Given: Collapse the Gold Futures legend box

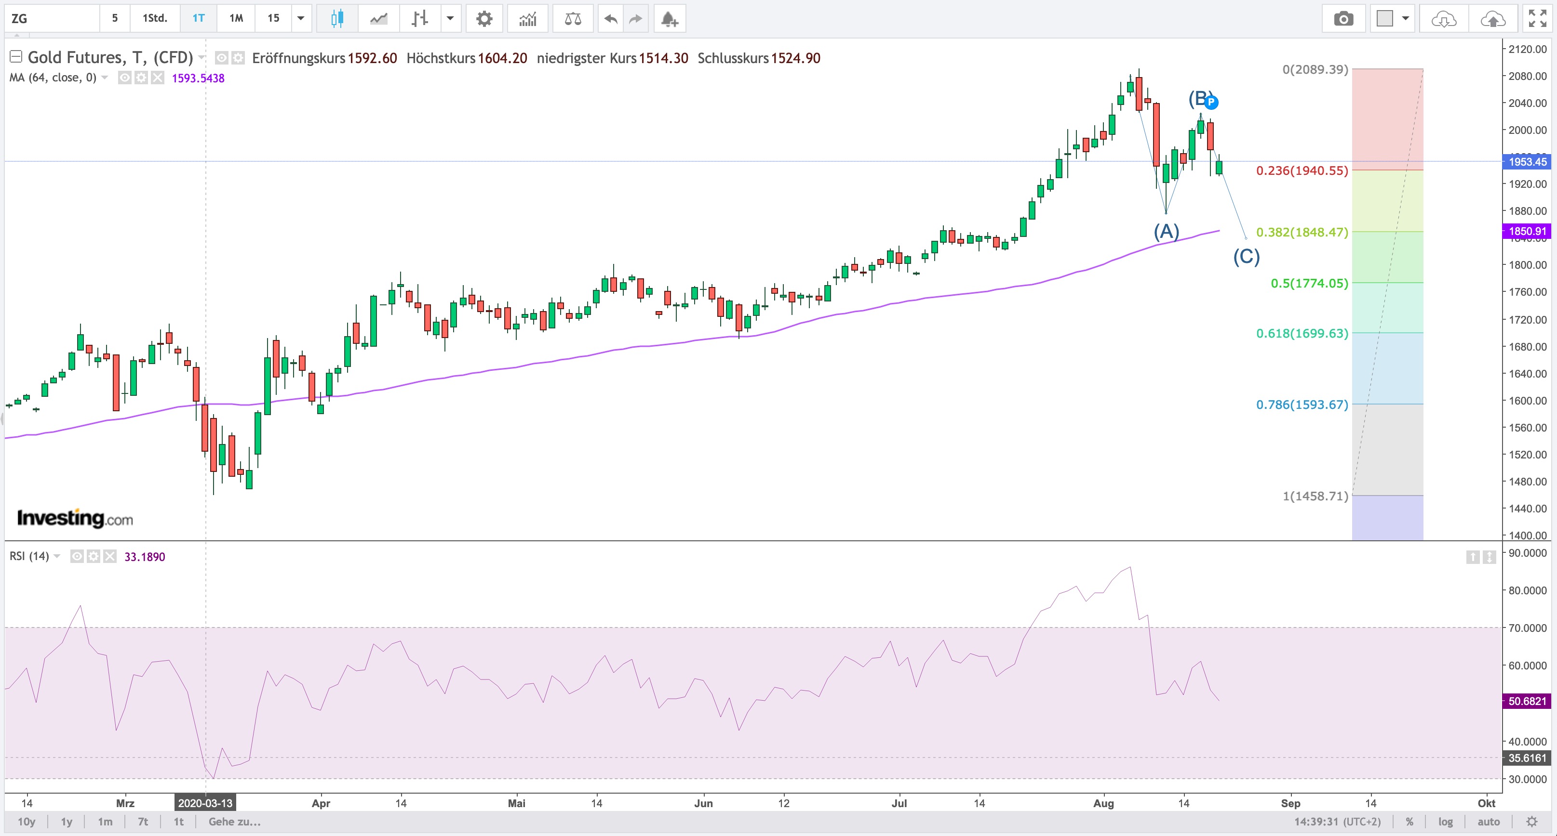Looking at the screenshot, I should click(x=16, y=57).
